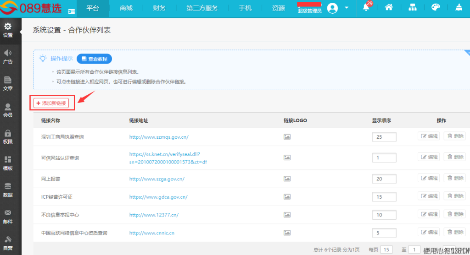Open the www.szga.gov.cn link
The image size is (470, 255).
pyautogui.click(x=157, y=179)
